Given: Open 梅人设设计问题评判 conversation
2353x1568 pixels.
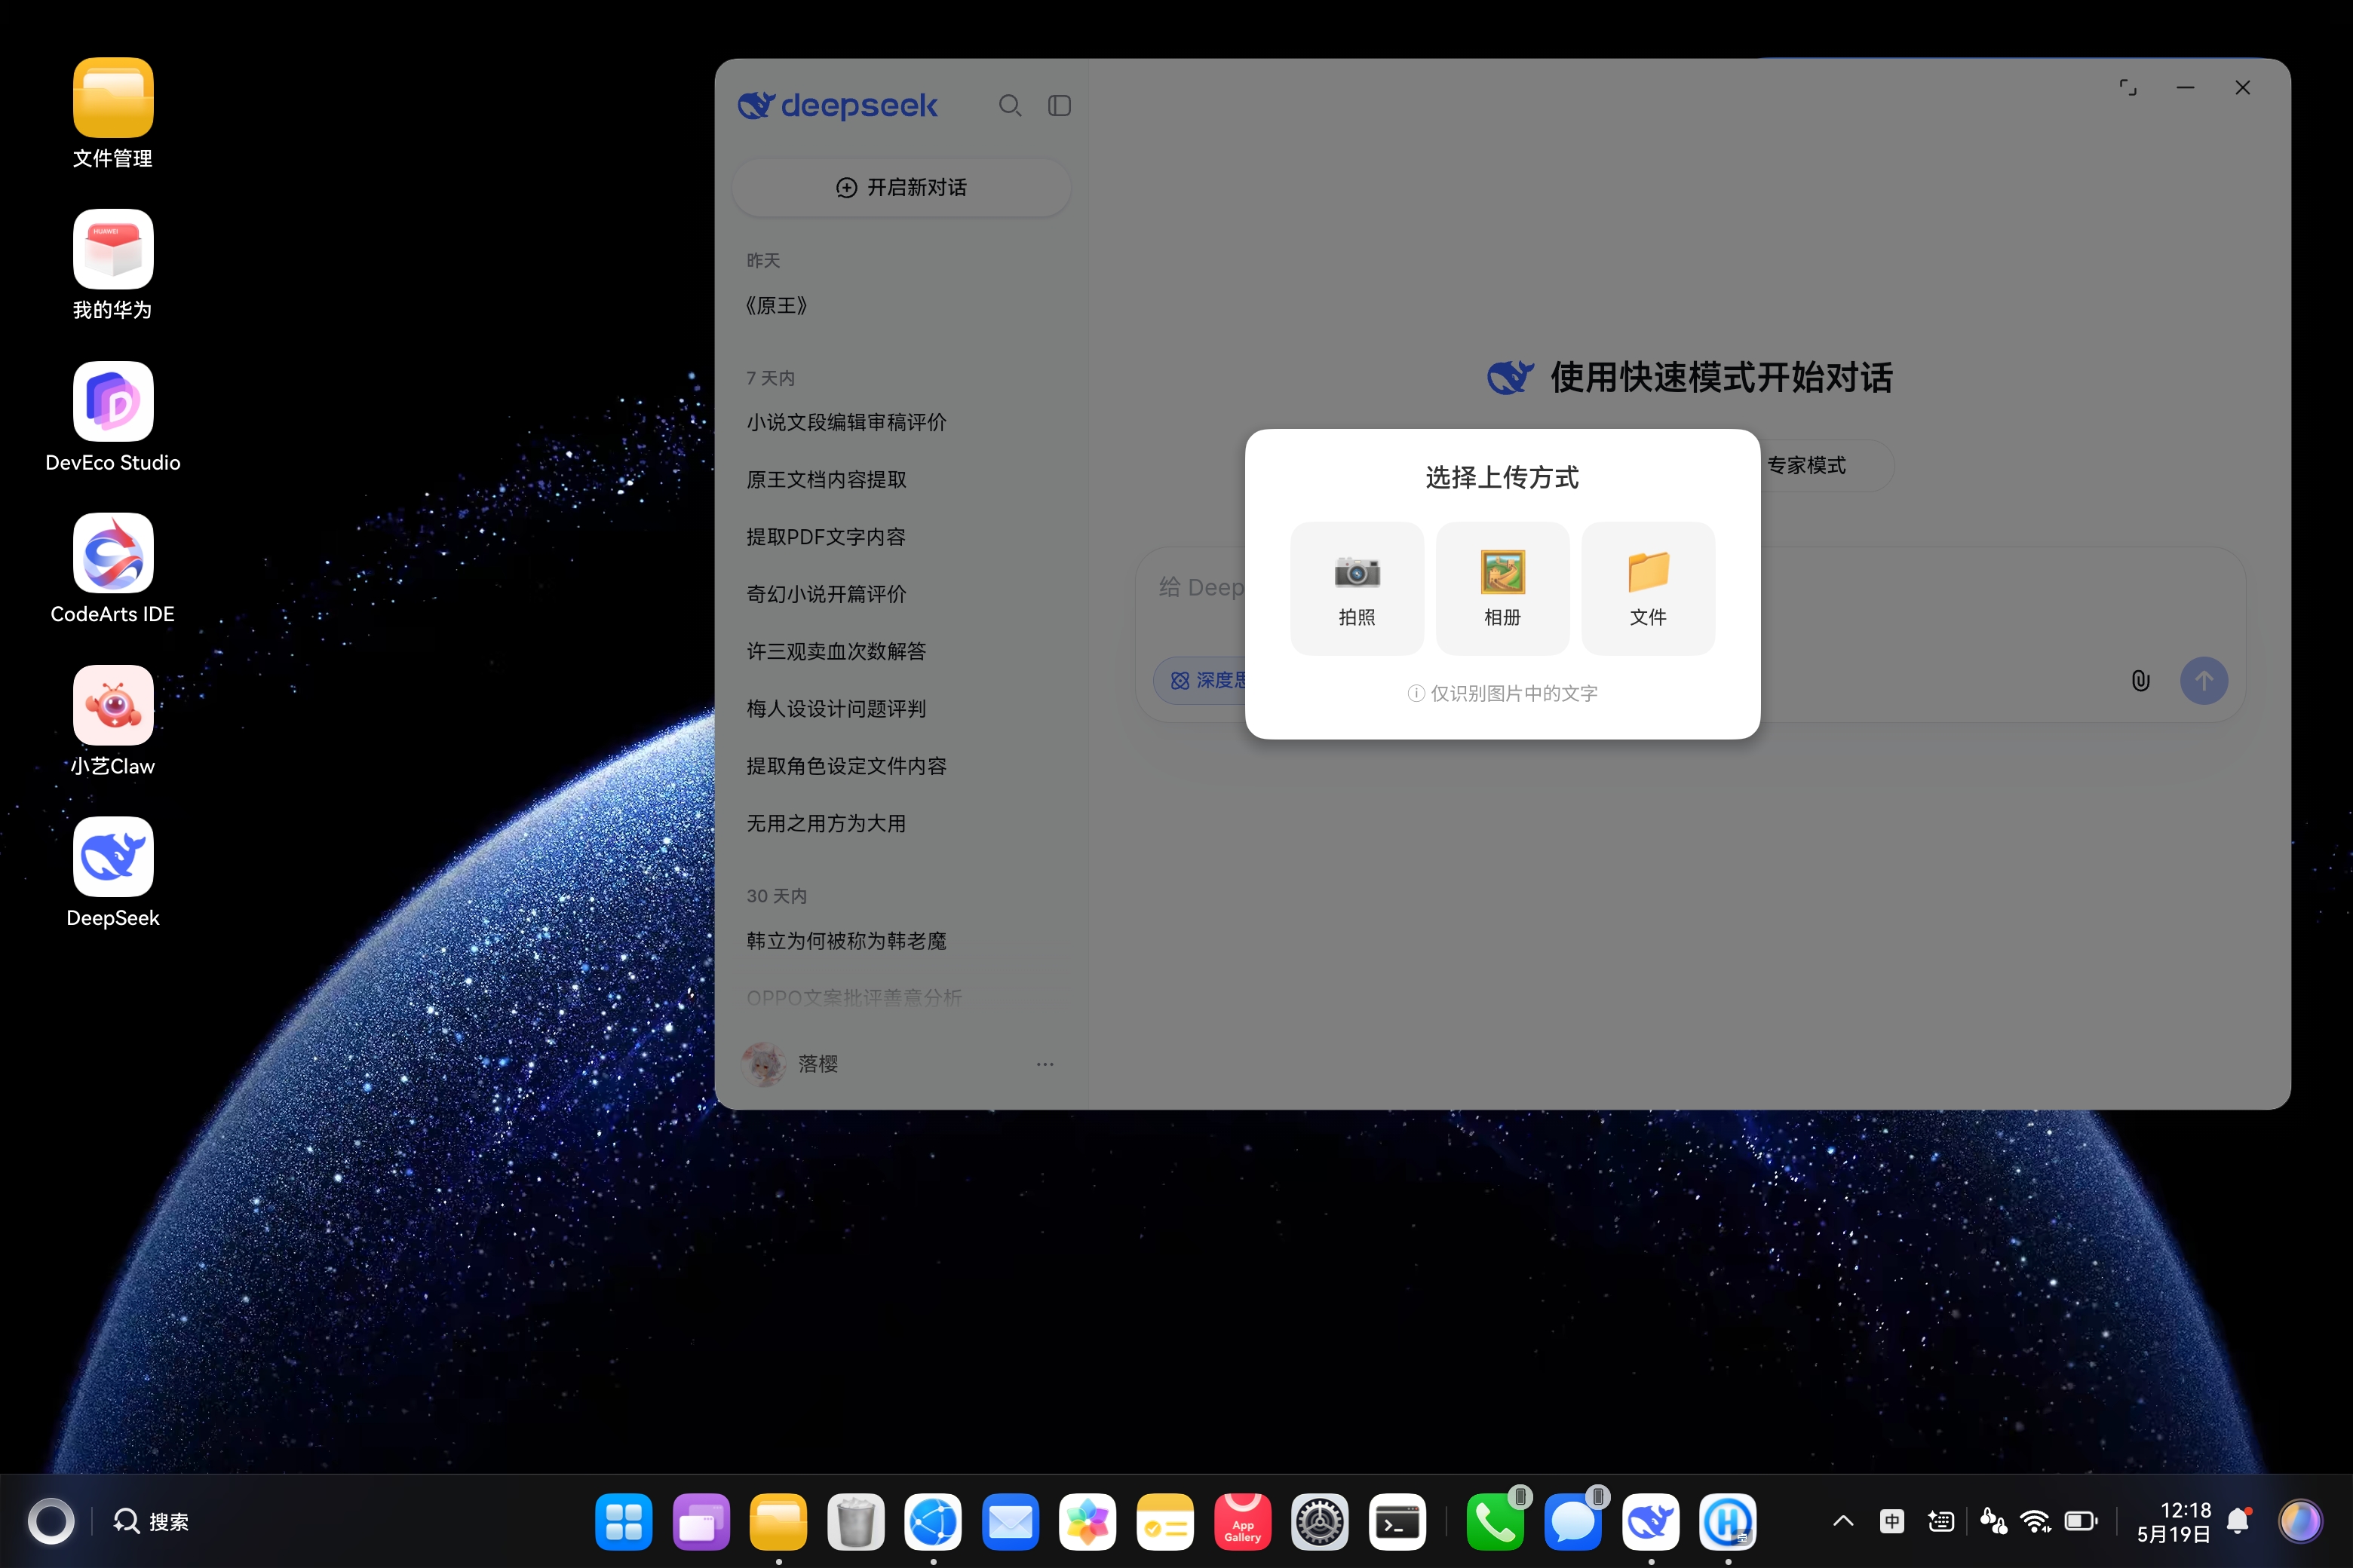Looking at the screenshot, I should click(901, 708).
